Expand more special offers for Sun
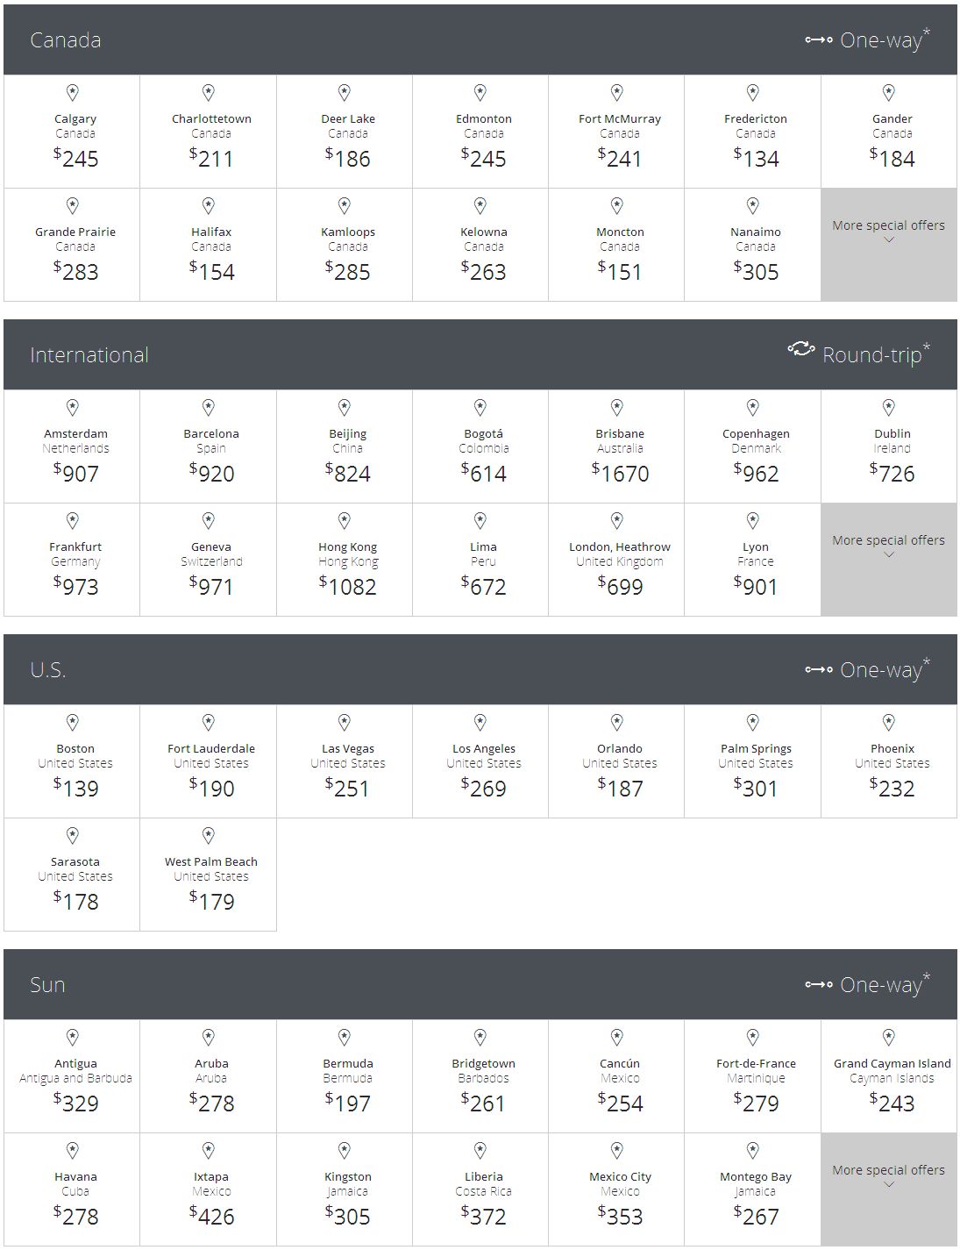 888,1176
